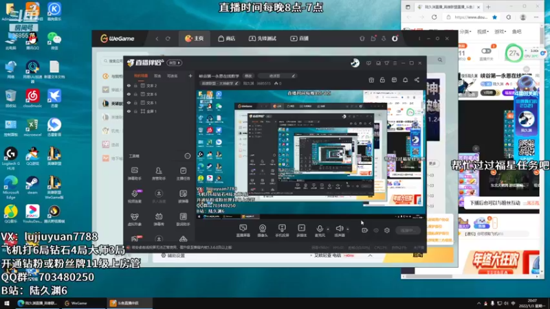Expand the speaker options arrow

pos(348,229)
